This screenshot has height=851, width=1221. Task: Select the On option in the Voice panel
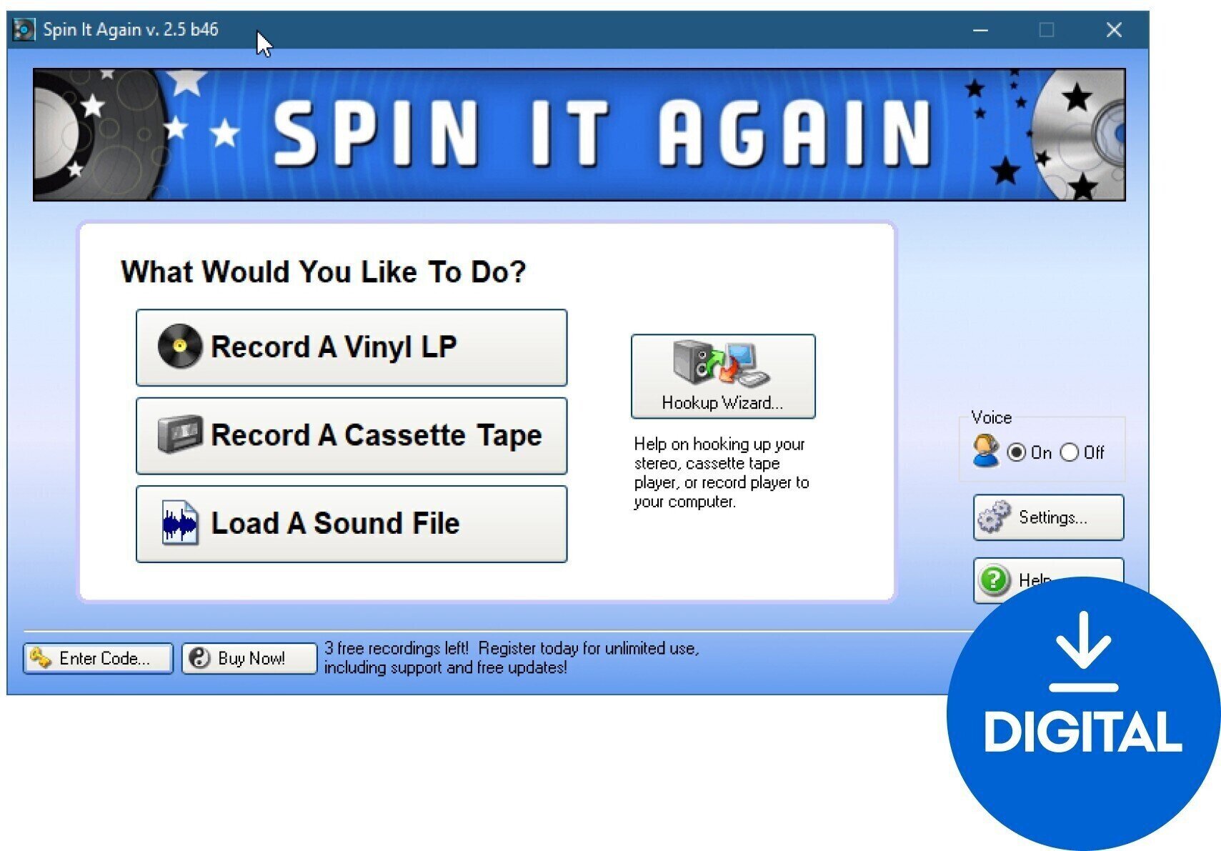tap(1017, 452)
